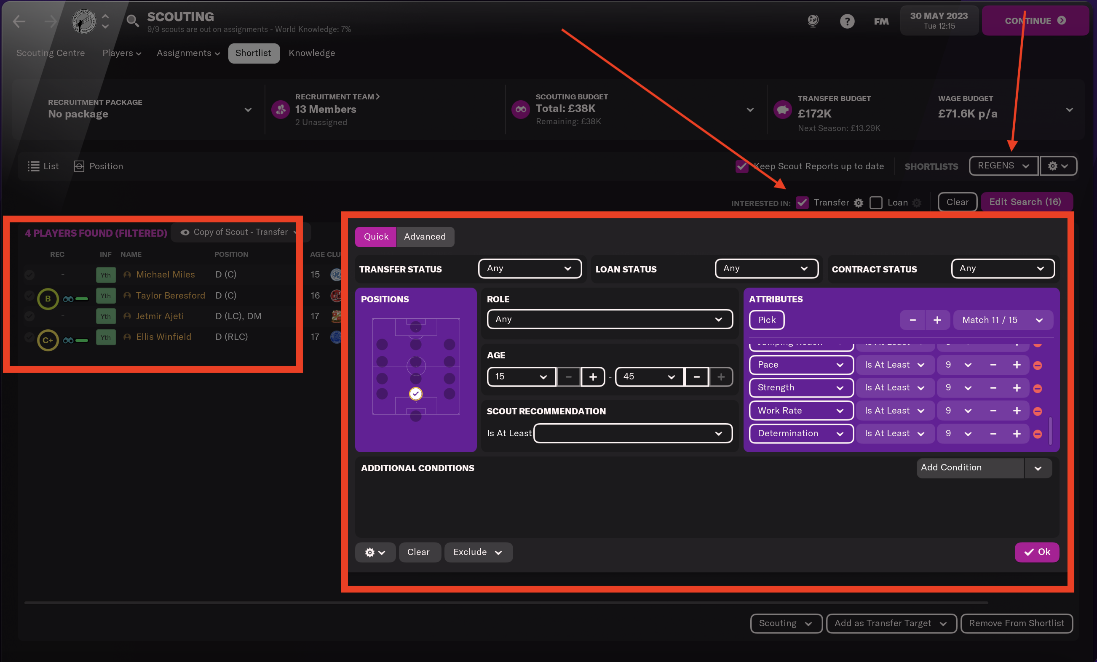Remove the Strength attribute condition
This screenshot has width=1097, height=662.
click(x=1037, y=388)
